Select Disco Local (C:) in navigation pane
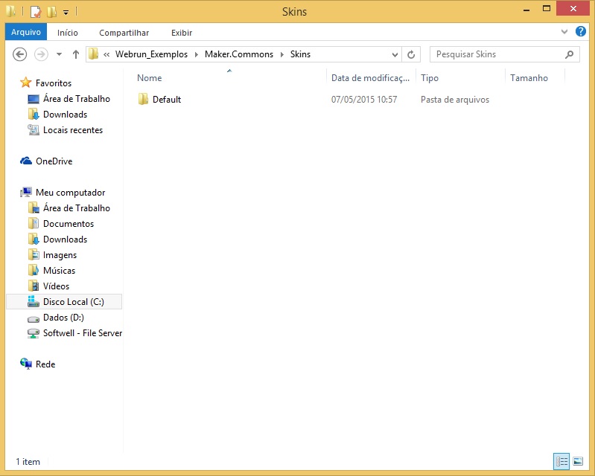Image resolution: width=595 pixels, height=476 pixels. pyautogui.click(x=73, y=302)
